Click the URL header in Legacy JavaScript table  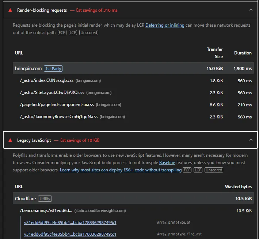point(19,187)
